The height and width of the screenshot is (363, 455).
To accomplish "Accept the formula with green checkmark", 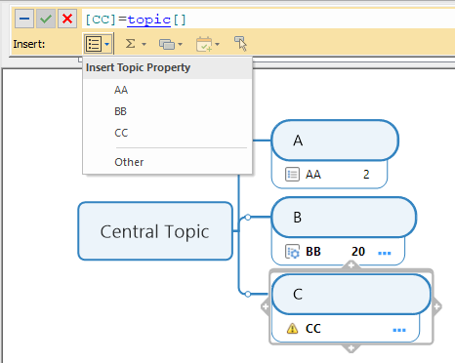I will point(46,19).
